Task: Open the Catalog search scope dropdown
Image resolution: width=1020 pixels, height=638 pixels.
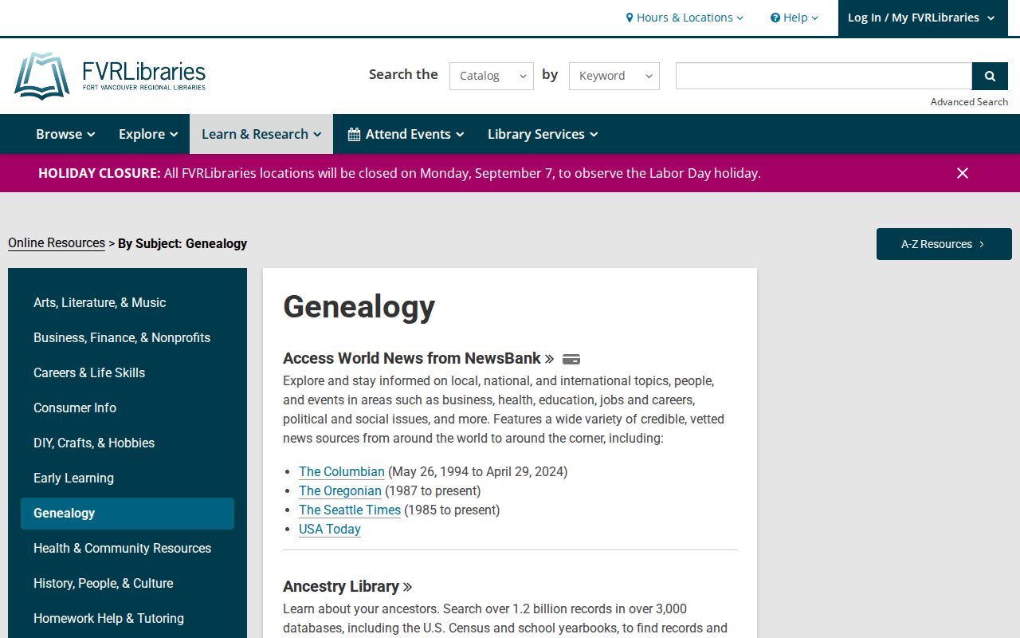Action: pos(492,76)
